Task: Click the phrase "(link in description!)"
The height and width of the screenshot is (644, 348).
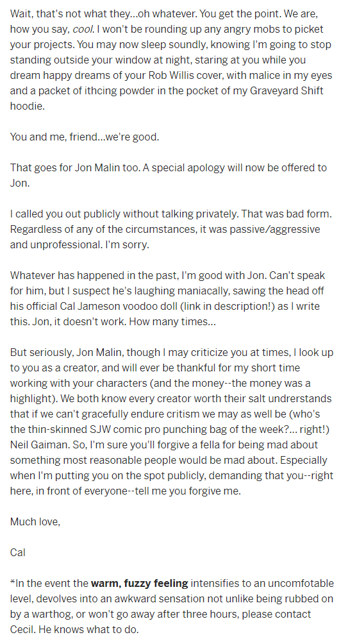Action: (x=227, y=306)
